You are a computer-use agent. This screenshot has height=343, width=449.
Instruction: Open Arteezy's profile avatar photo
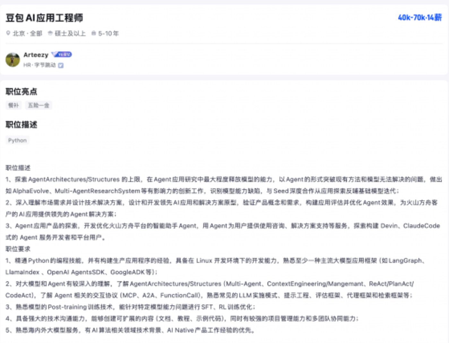pos(13,60)
